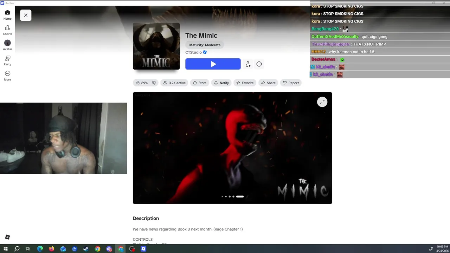Click the Maturity: Moderate label
Viewport: 450px width, 253px height.
pos(205,45)
